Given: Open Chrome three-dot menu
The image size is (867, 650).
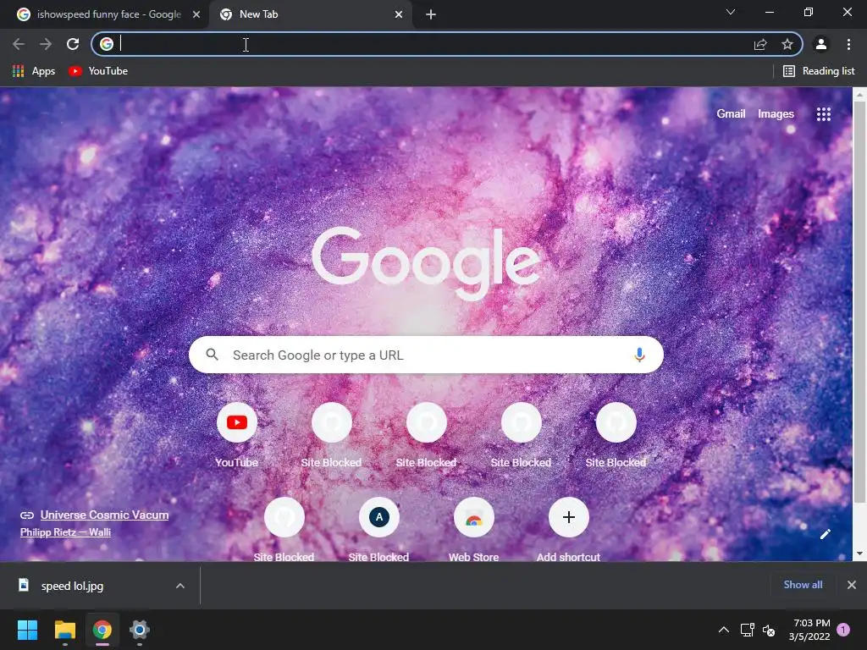Looking at the screenshot, I should pos(848,44).
